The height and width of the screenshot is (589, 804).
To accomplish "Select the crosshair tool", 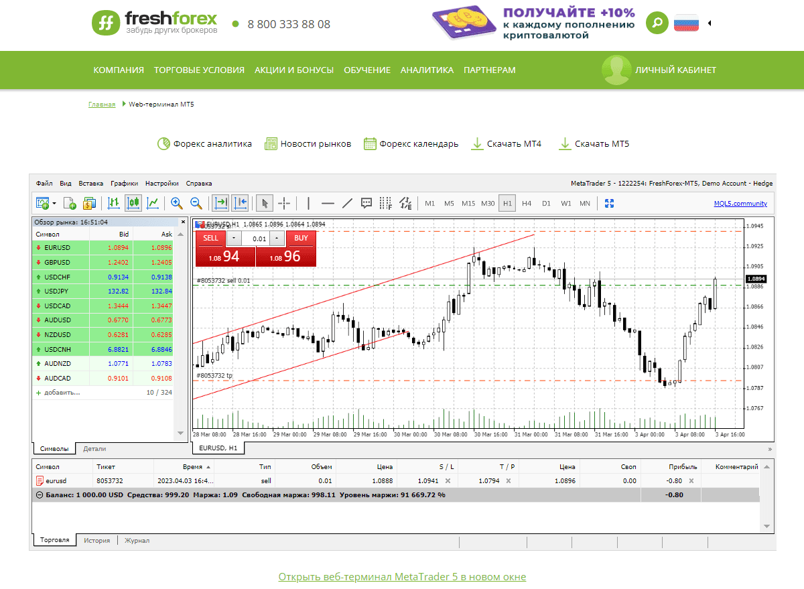I will (284, 203).
